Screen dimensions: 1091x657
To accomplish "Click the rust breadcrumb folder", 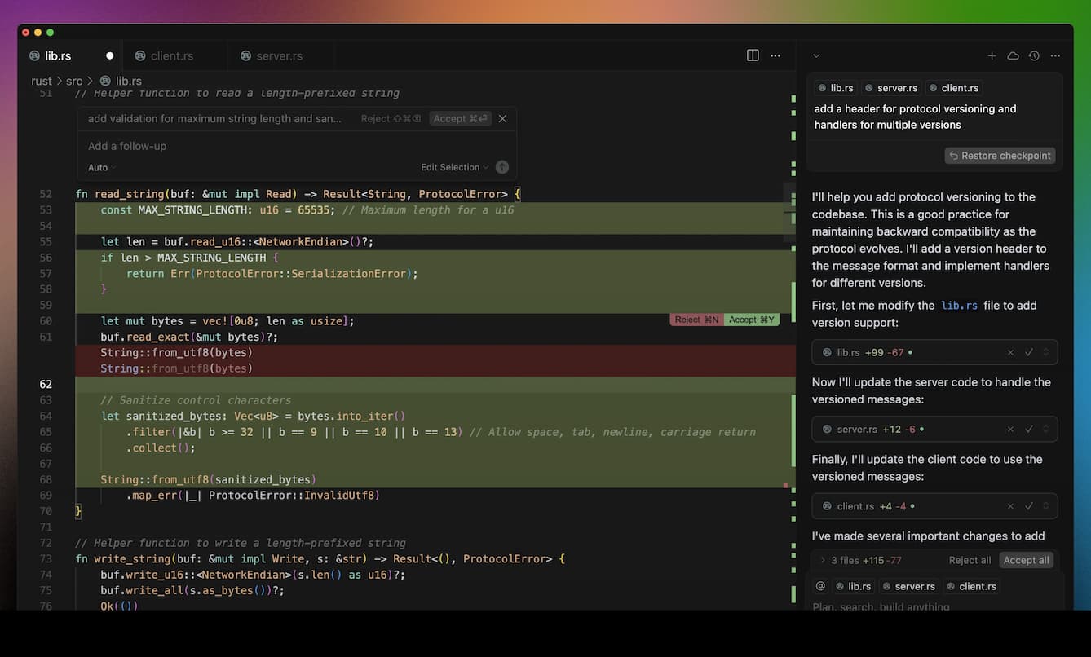I will point(42,81).
